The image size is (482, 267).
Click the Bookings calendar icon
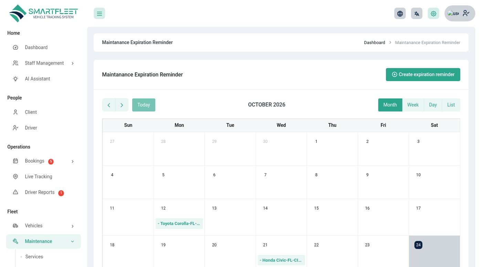[15, 161]
